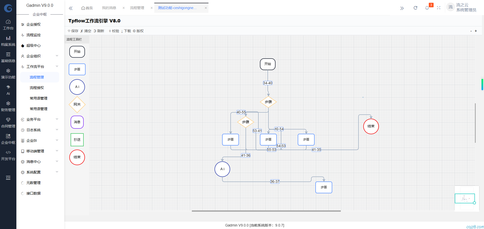Switch to the 流程管理 tab

137,8
